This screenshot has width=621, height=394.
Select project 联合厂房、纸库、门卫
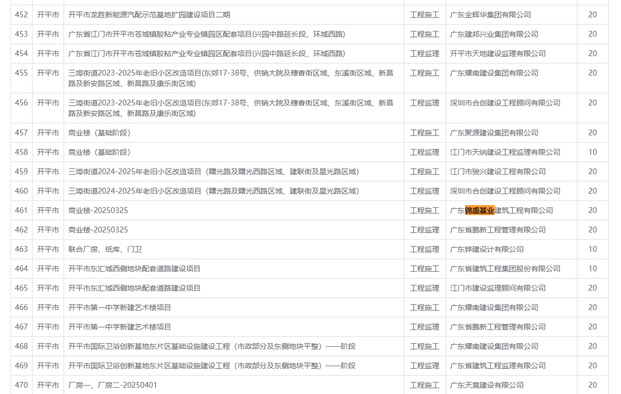pos(105,249)
